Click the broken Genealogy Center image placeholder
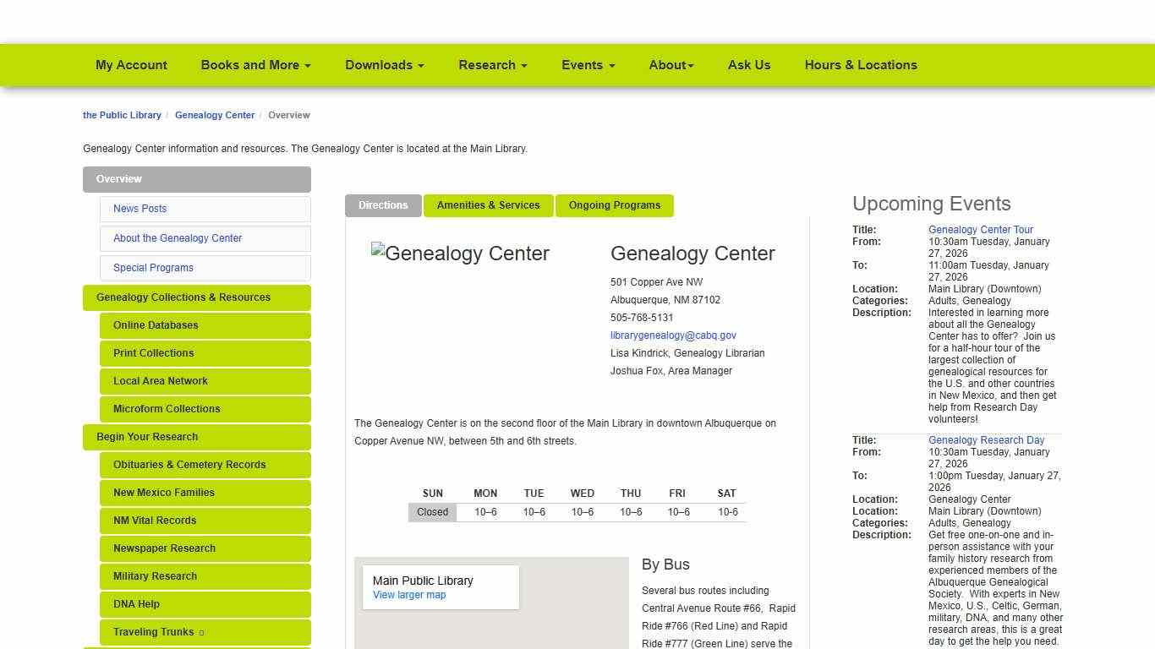Image resolution: width=1155 pixels, height=649 pixels. 460,253
